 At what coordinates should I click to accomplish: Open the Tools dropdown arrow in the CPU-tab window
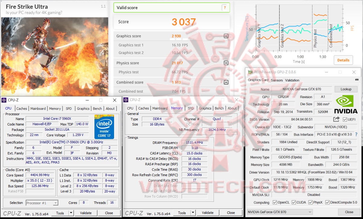71,213
